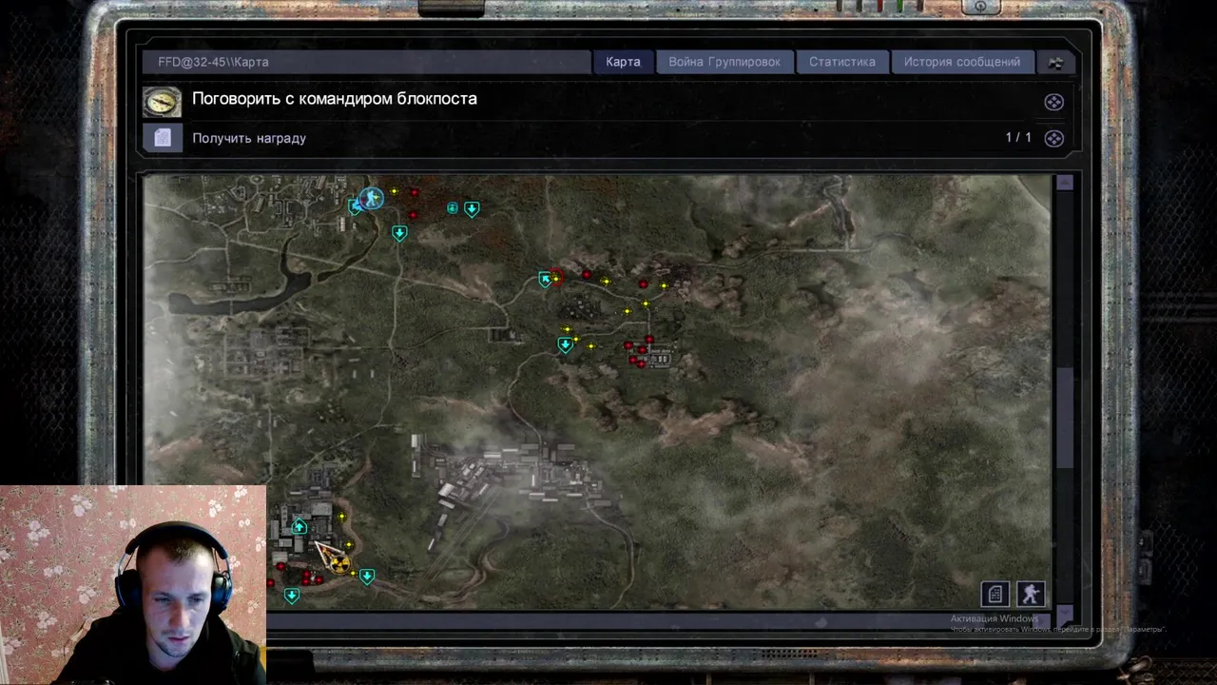Select the subtask Получить награду
The height and width of the screenshot is (685, 1217).
point(249,138)
